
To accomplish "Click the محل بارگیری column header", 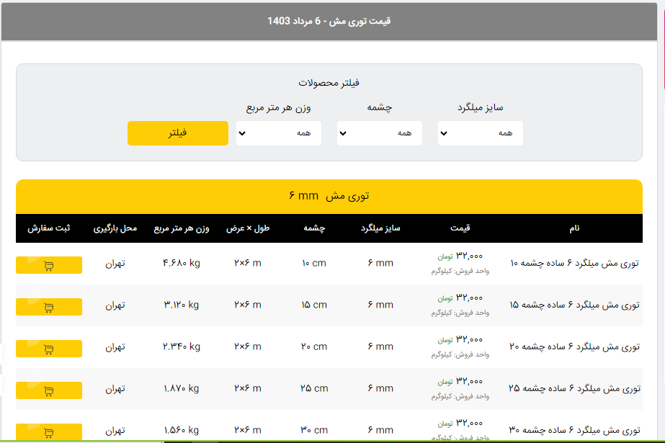I will (x=115, y=228).
